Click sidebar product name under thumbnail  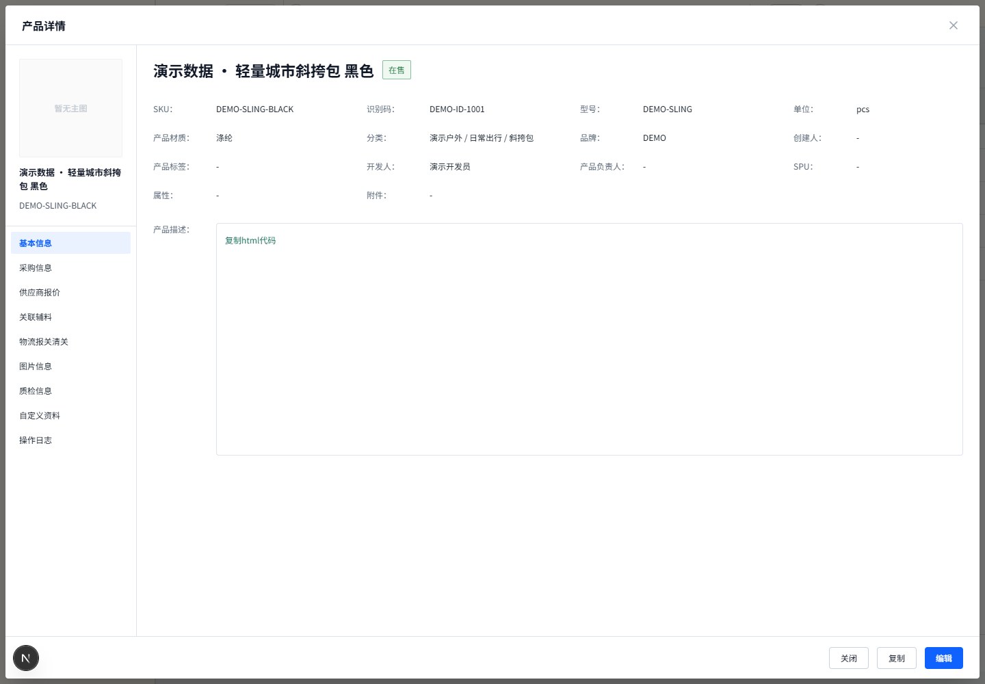[70, 179]
